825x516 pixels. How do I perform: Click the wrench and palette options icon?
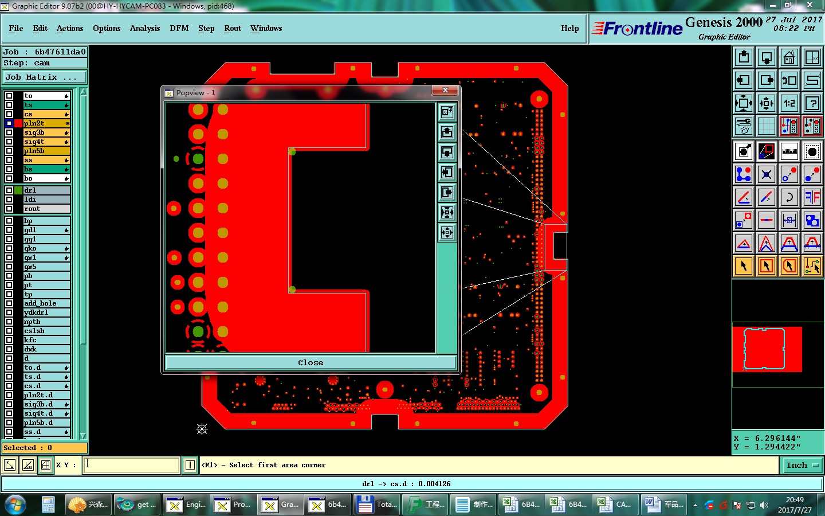point(744,126)
